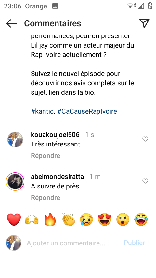Open the #kantic hashtag
Screen dimensions: 156x278
tap(43, 111)
